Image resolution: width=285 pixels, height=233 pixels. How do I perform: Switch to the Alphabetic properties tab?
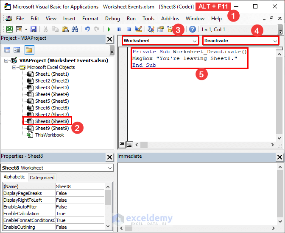(14, 177)
